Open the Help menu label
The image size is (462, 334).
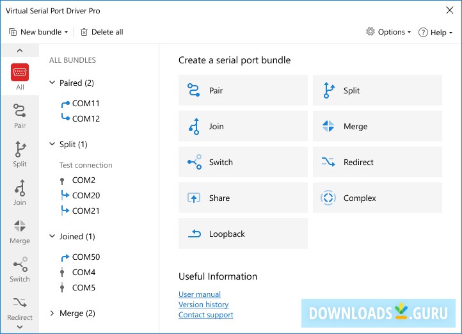438,33
